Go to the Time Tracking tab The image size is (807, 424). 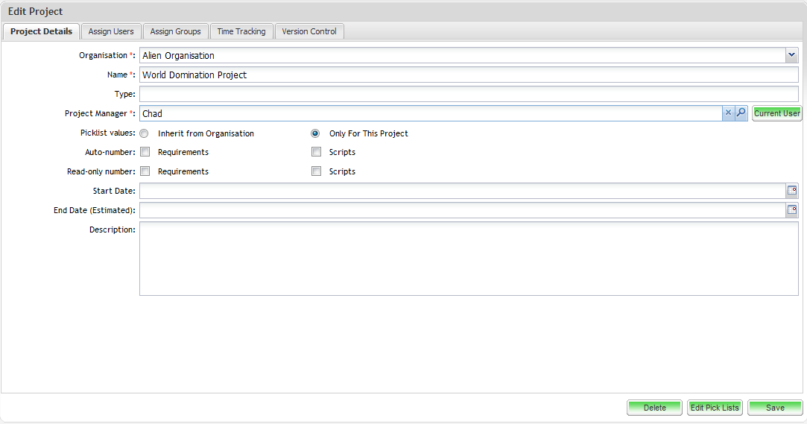click(241, 31)
